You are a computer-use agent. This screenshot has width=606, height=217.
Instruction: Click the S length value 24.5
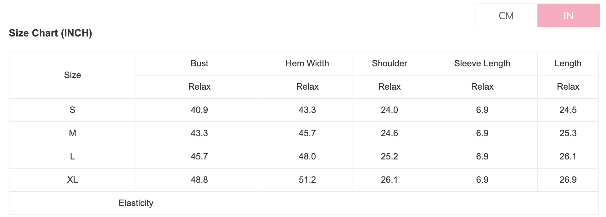[568, 110]
